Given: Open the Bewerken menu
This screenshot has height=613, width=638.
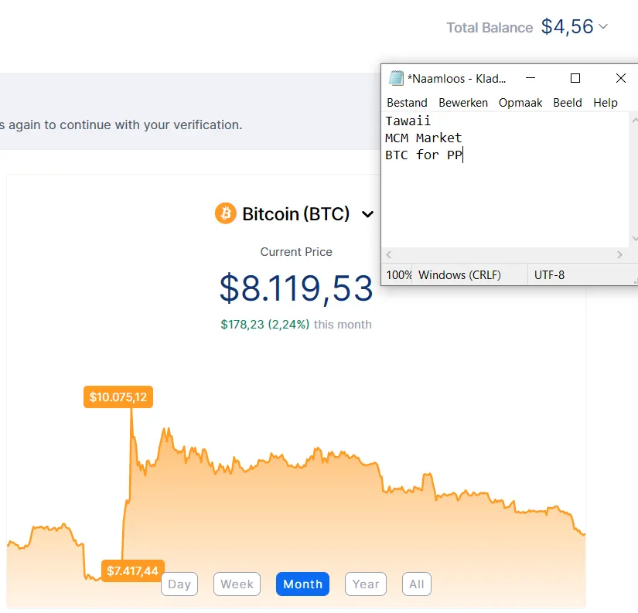Looking at the screenshot, I should click(x=463, y=103).
